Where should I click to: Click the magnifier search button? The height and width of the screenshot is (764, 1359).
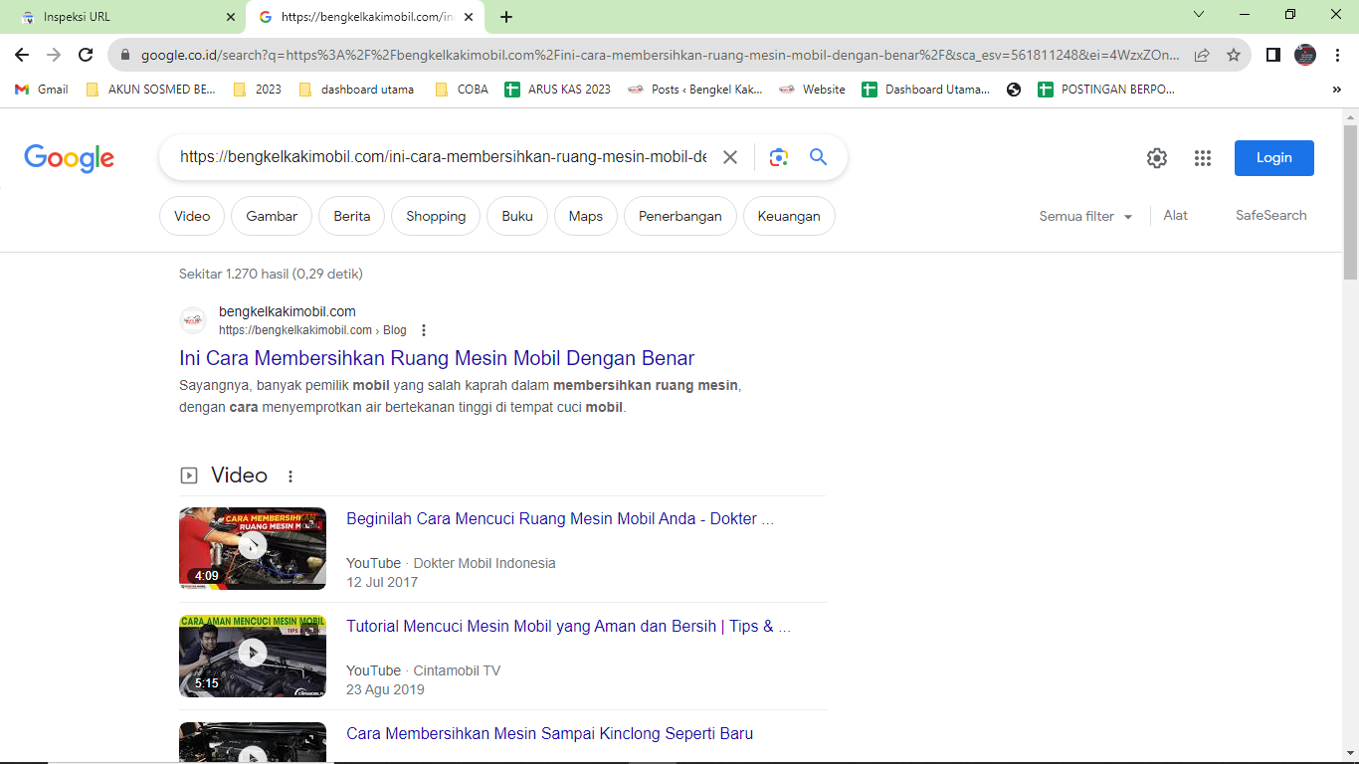pos(818,157)
